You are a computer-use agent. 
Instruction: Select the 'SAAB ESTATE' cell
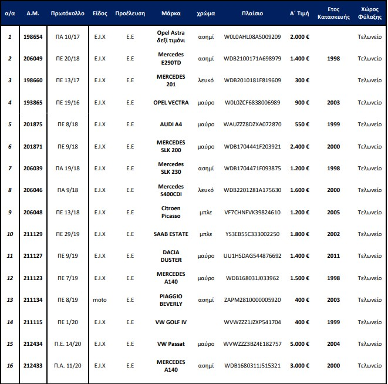click(x=171, y=234)
